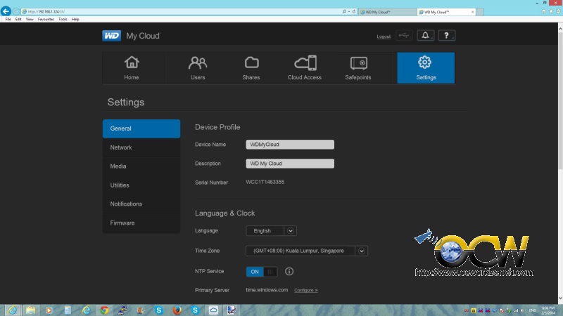The width and height of the screenshot is (563, 316).
Task: Switch to the inactive WD My Cloud browser tab
Action: (387, 12)
